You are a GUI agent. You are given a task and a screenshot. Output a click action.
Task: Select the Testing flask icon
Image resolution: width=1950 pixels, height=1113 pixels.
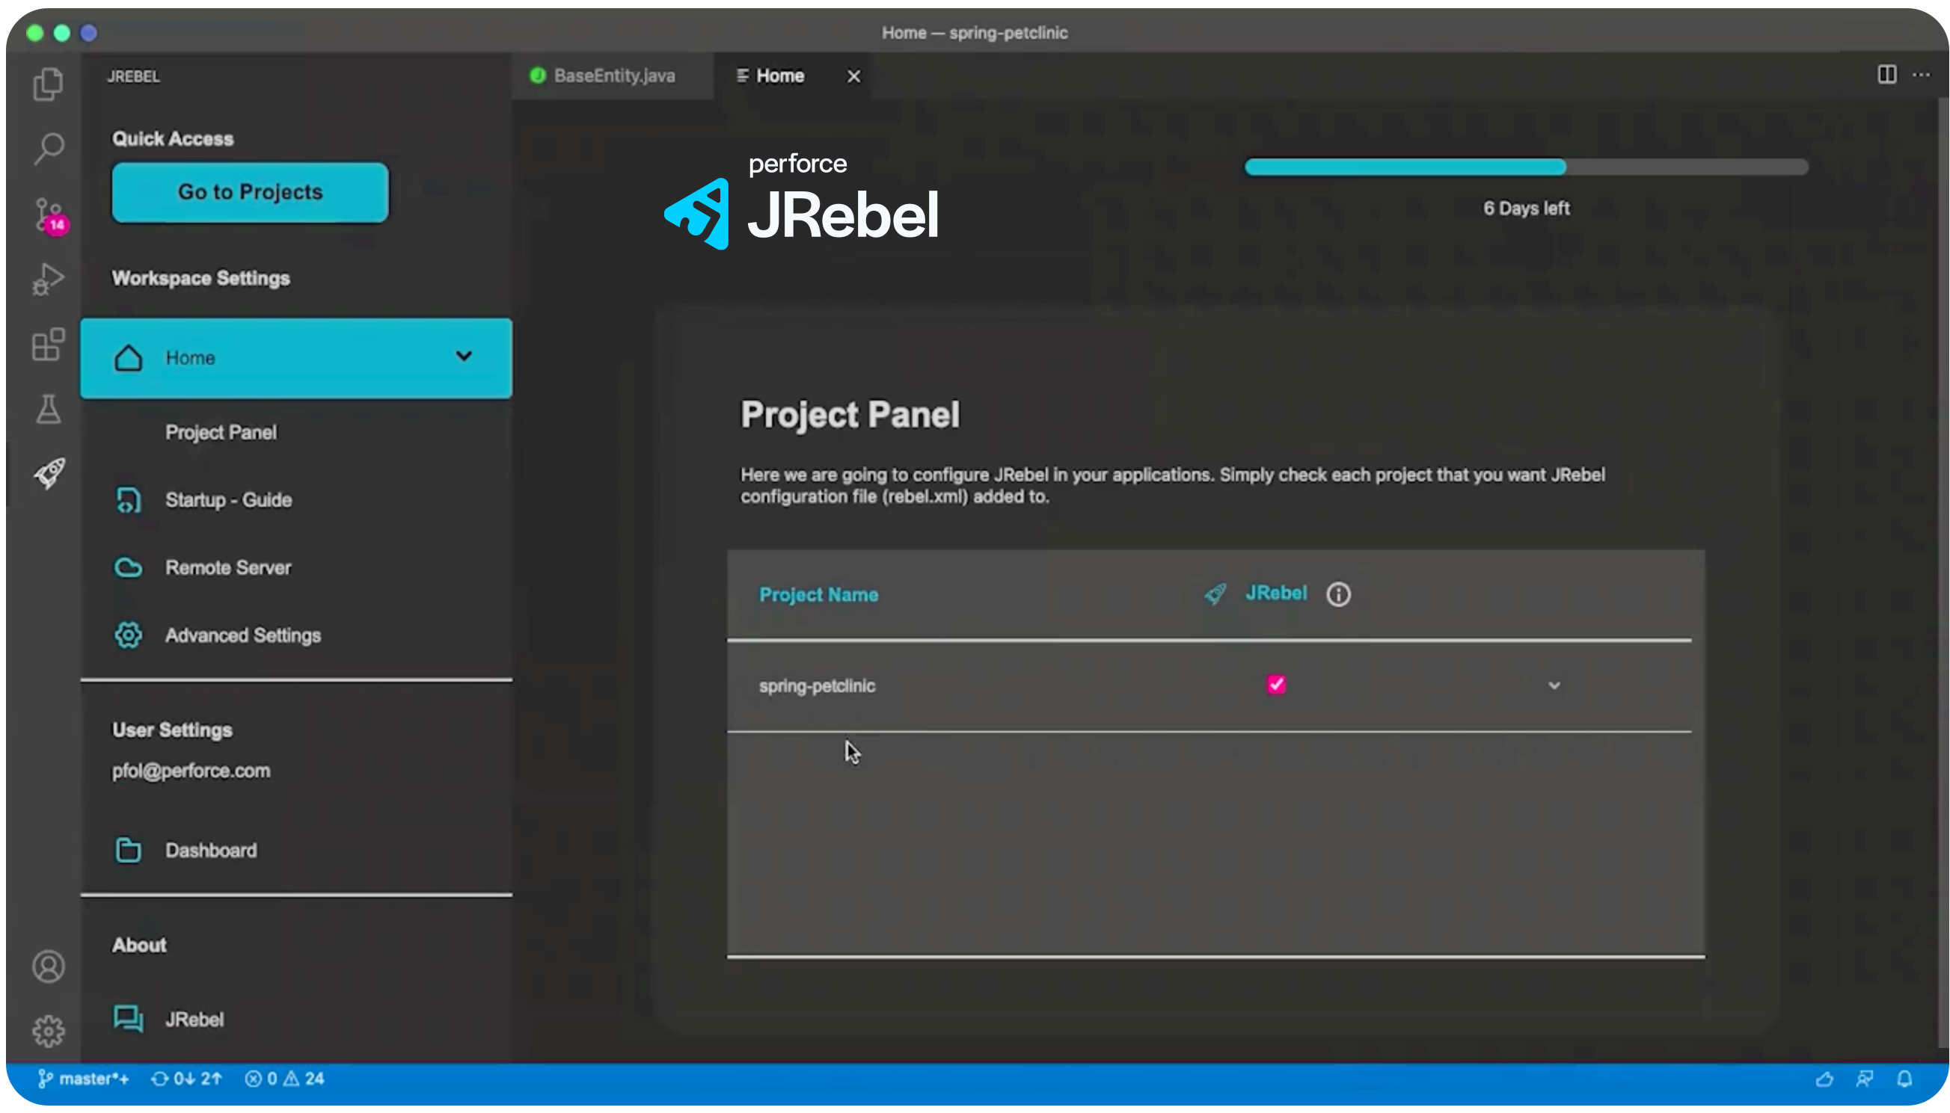(x=48, y=410)
